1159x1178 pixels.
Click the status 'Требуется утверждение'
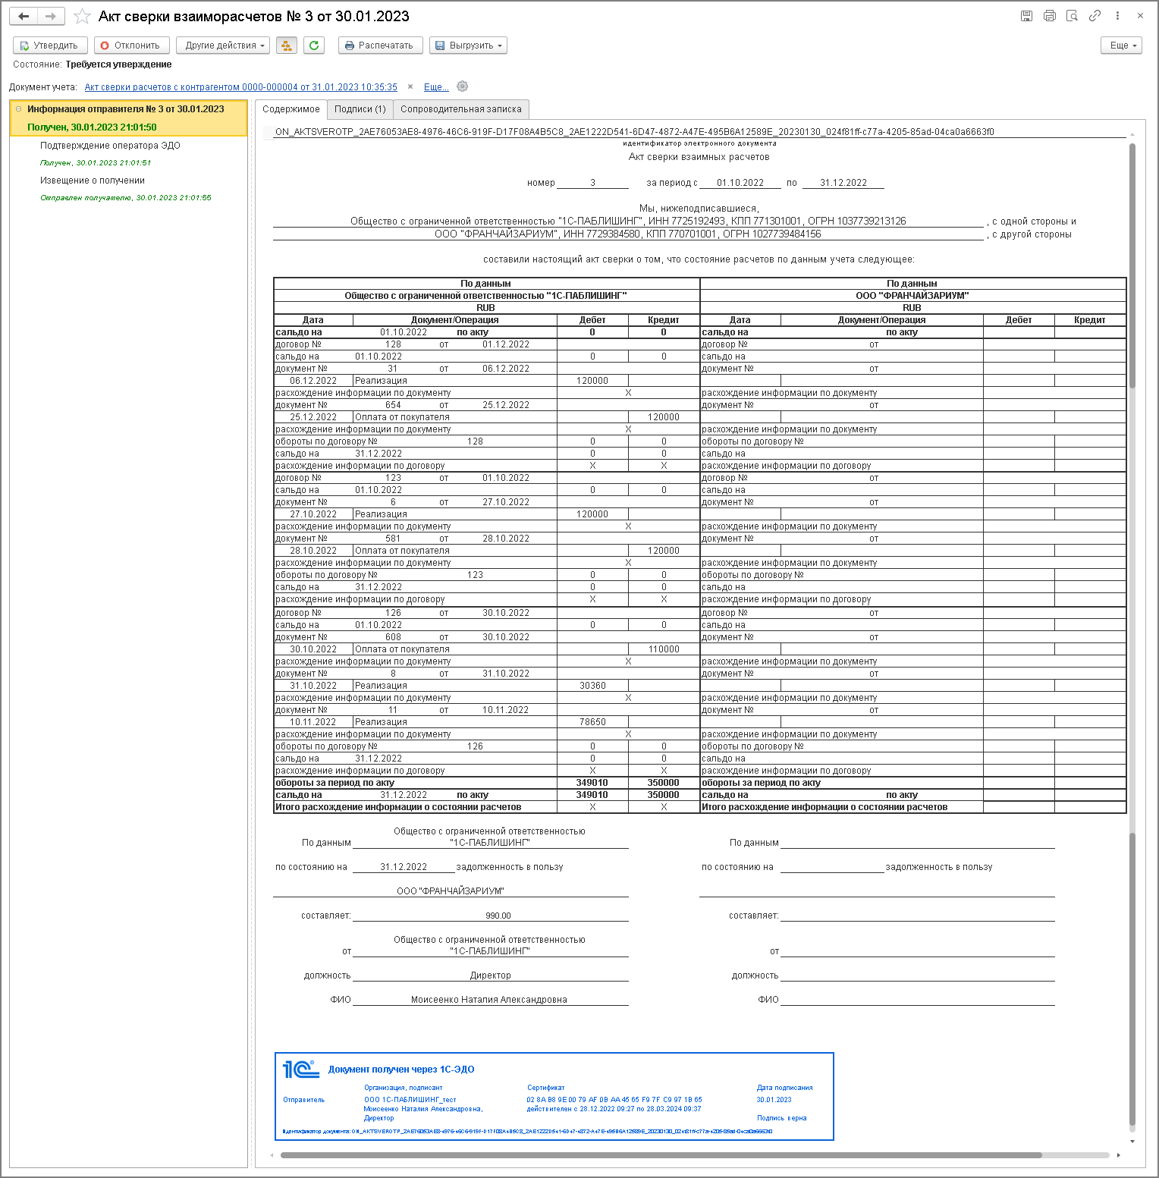(118, 64)
